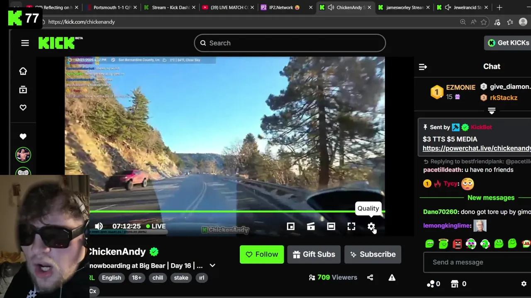Image resolution: width=531 pixels, height=298 pixels.
Task: Open browser zoom control in address bar
Action: click(463, 22)
